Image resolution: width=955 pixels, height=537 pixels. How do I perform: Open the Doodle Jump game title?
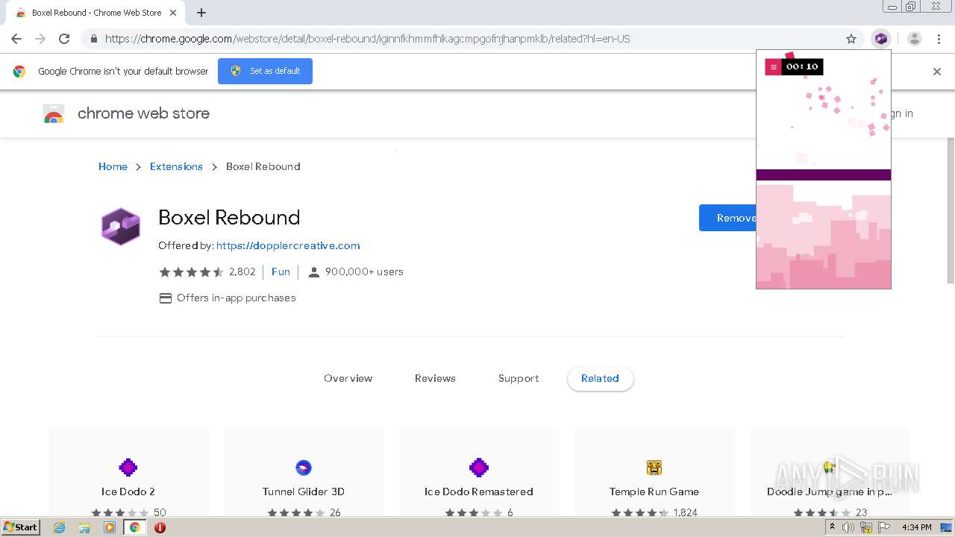pyautogui.click(x=830, y=492)
